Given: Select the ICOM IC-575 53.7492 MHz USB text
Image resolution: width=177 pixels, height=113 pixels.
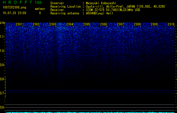Looking at the screenshot, I should point(113,10).
